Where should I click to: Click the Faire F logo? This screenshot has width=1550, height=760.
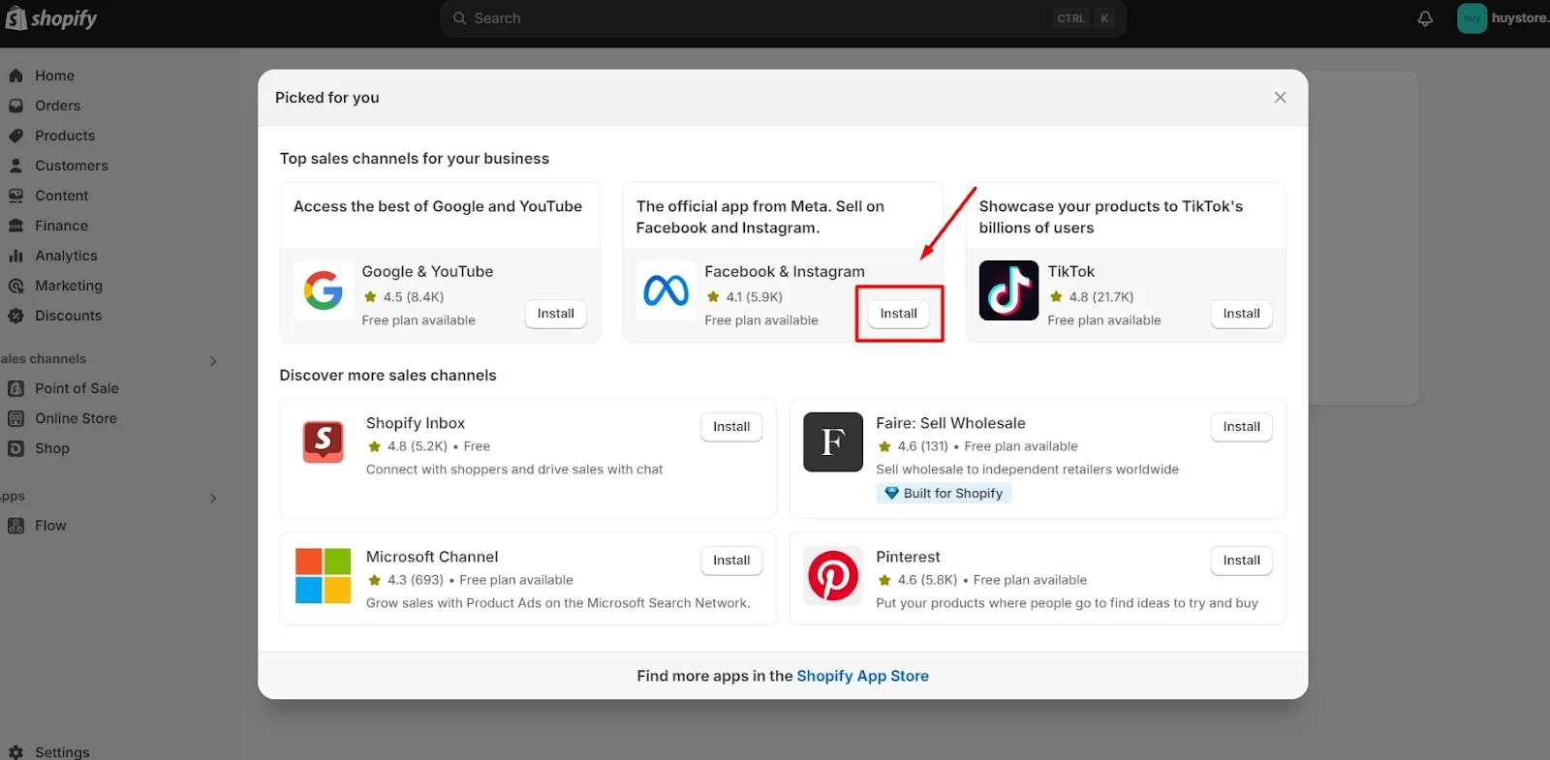pyautogui.click(x=833, y=441)
